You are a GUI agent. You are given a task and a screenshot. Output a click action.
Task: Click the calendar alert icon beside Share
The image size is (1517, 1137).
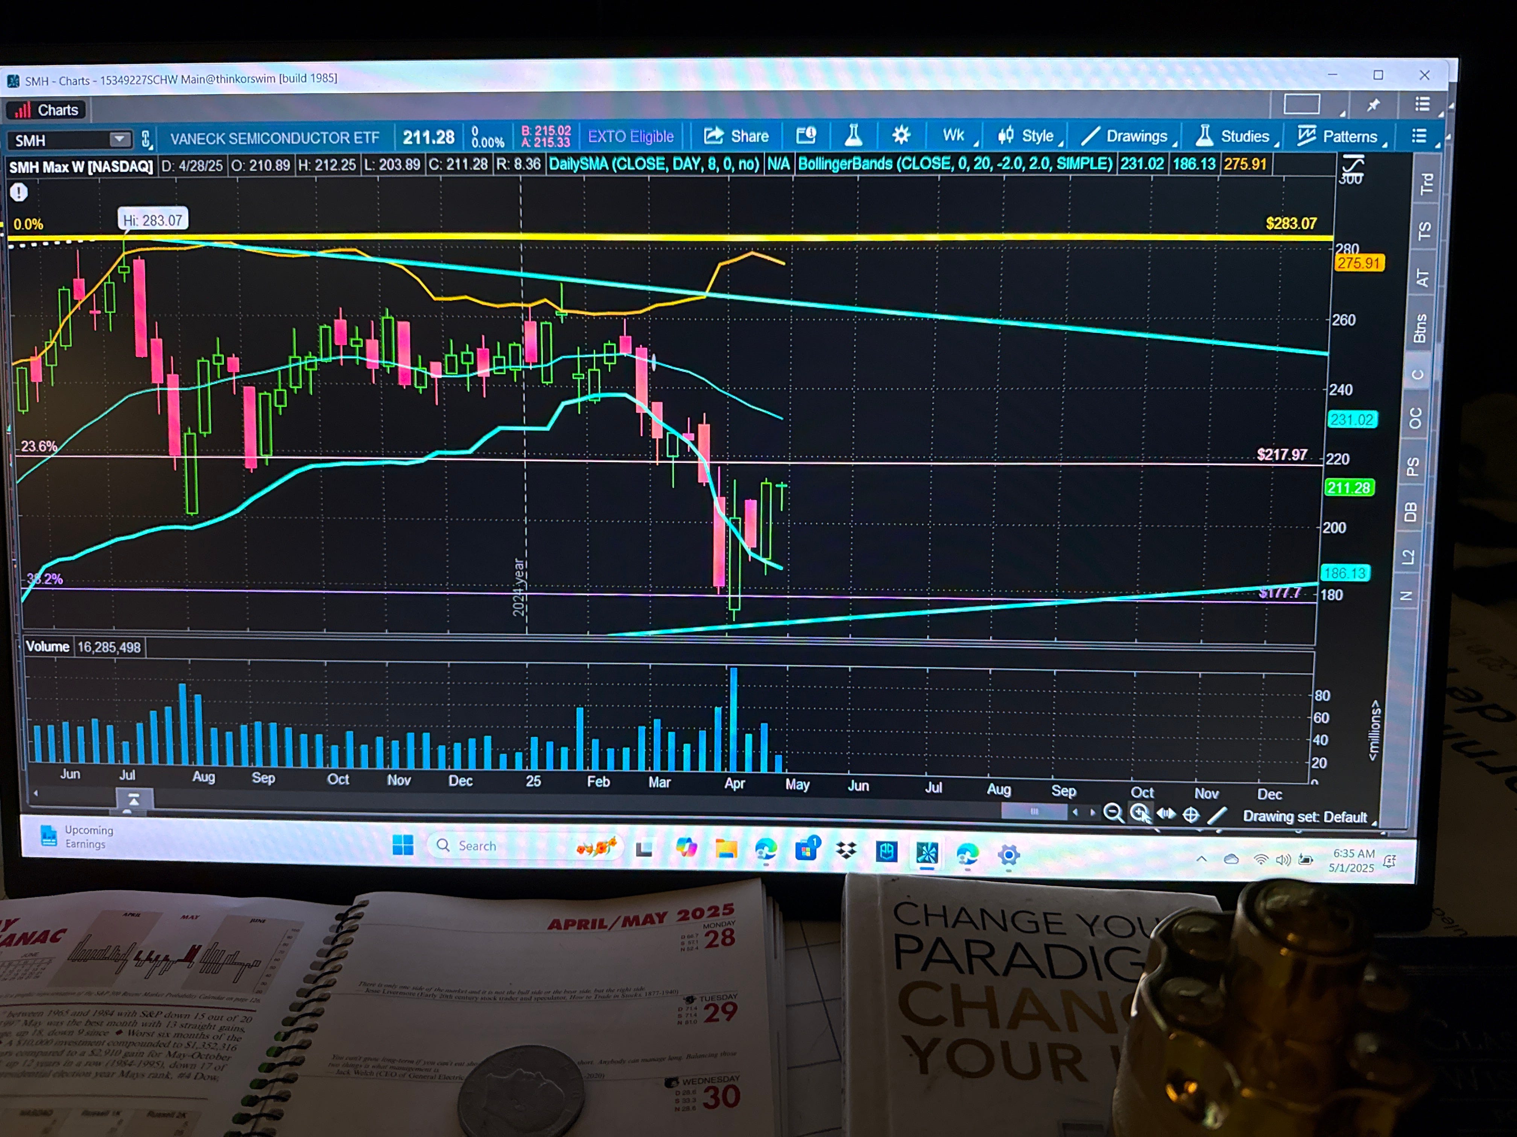click(806, 135)
